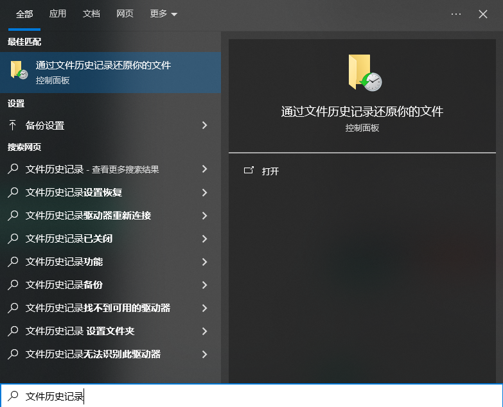The image size is (503, 407).
Task: Click 打开 to launch File History restore
Action: [270, 171]
